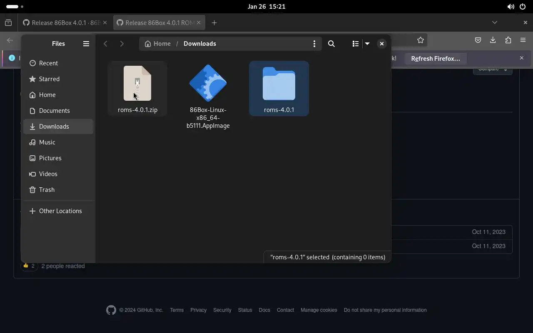Click Refresh Firefox button

click(436, 59)
